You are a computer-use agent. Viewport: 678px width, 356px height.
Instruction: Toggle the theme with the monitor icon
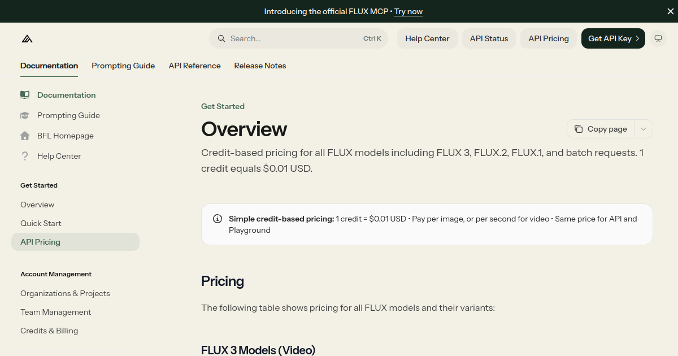click(x=658, y=38)
